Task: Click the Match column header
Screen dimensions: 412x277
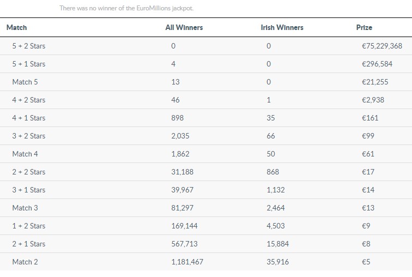Action: click(16, 27)
